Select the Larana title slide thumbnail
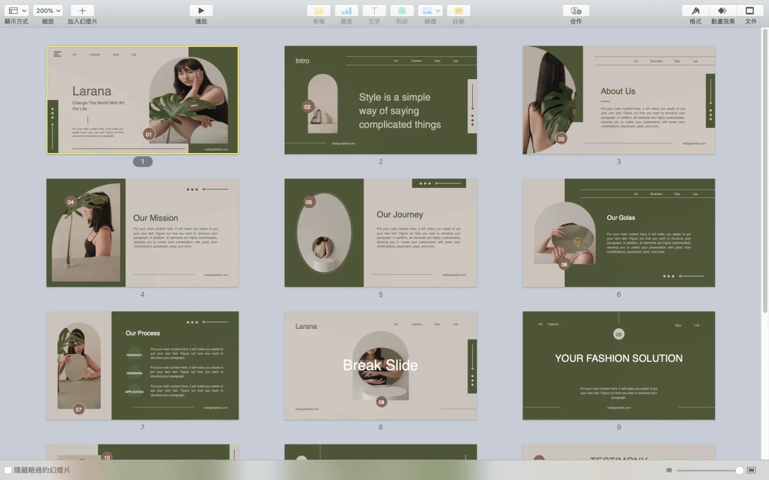 [142, 100]
